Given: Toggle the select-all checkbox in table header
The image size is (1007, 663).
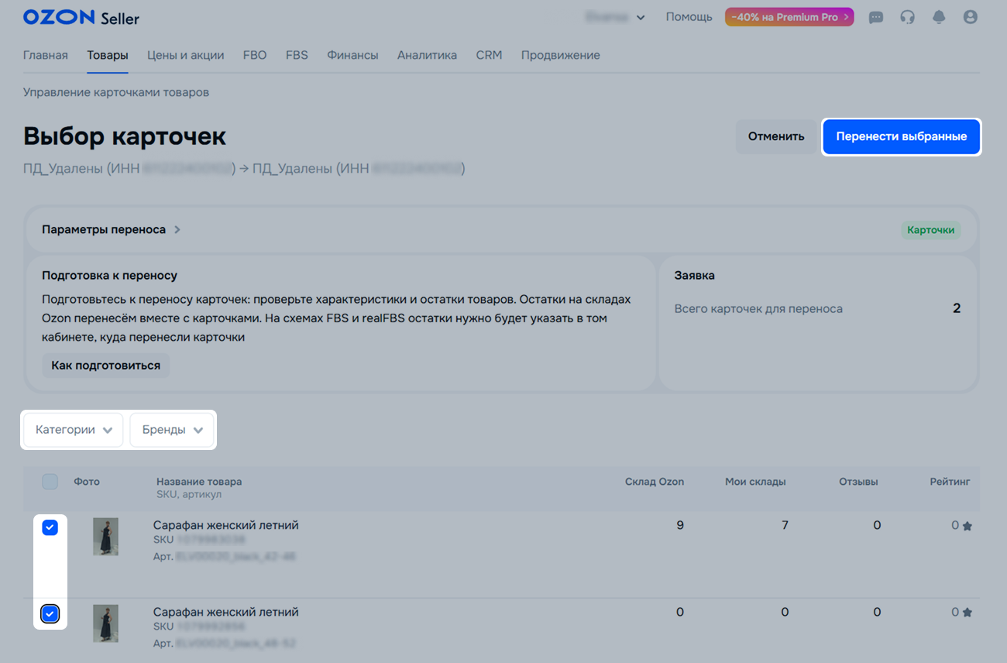Looking at the screenshot, I should (x=50, y=482).
